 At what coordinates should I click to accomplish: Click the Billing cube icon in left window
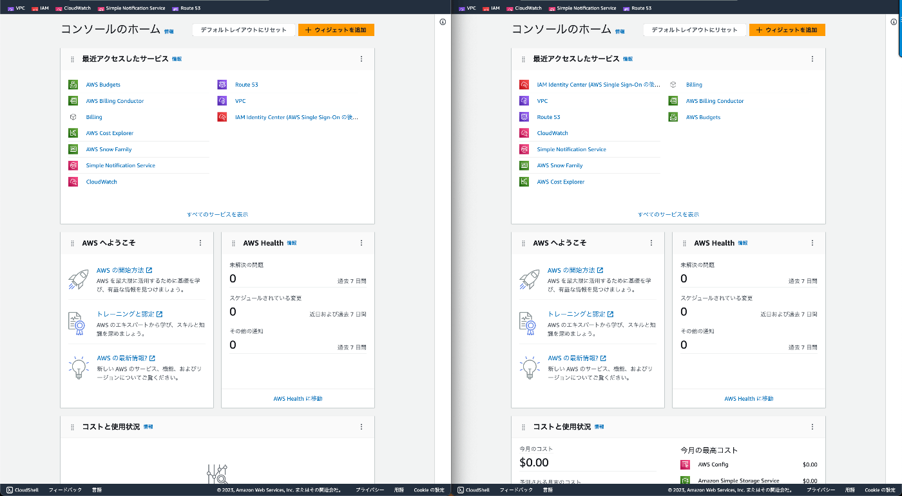tap(73, 117)
